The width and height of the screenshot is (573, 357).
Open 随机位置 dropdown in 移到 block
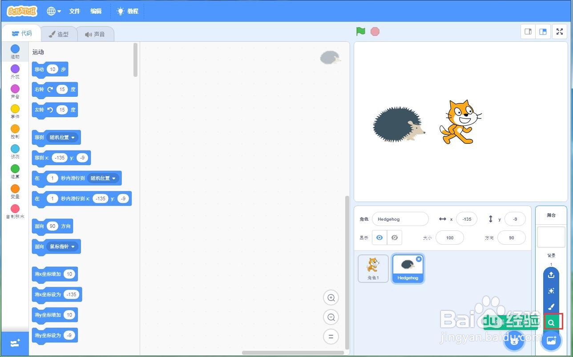point(63,138)
